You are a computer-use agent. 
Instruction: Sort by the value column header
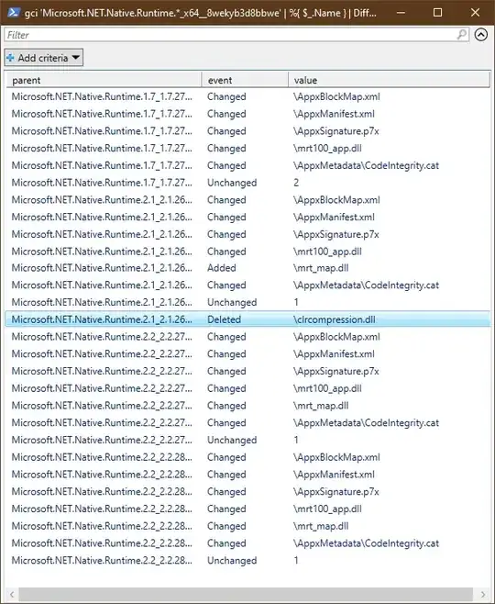pos(389,80)
